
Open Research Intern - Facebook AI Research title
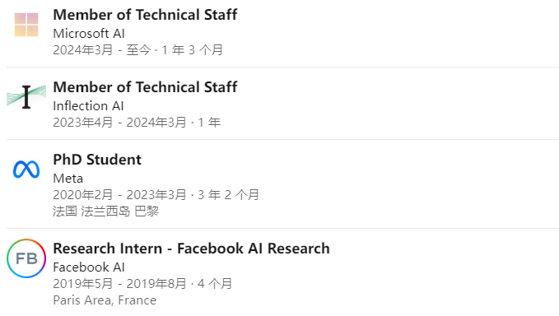coord(192,249)
